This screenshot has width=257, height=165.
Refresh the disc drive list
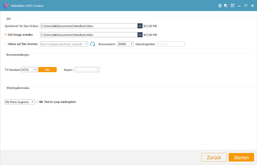(93, 44)
